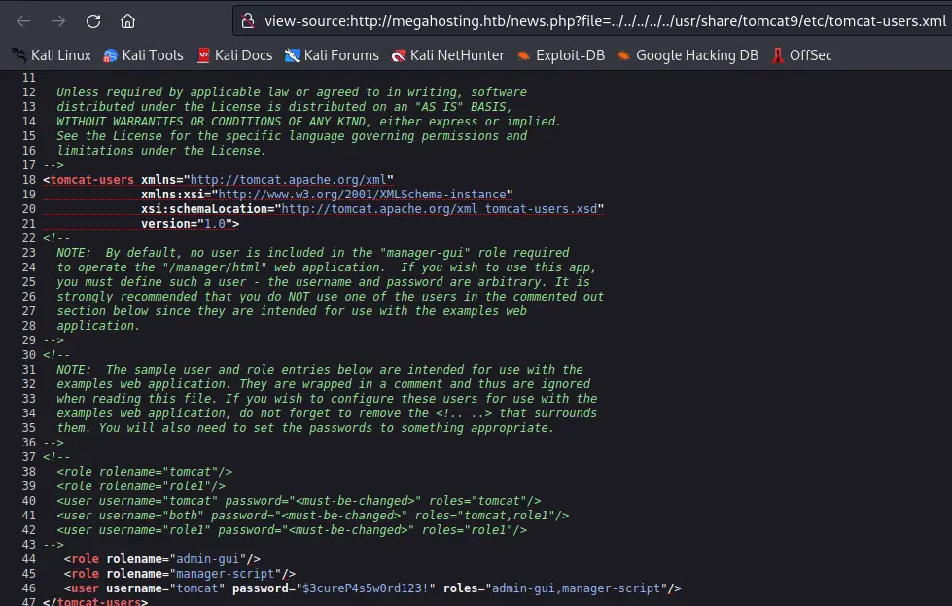
Task: Click line number 18
Action: click(28, 180)
